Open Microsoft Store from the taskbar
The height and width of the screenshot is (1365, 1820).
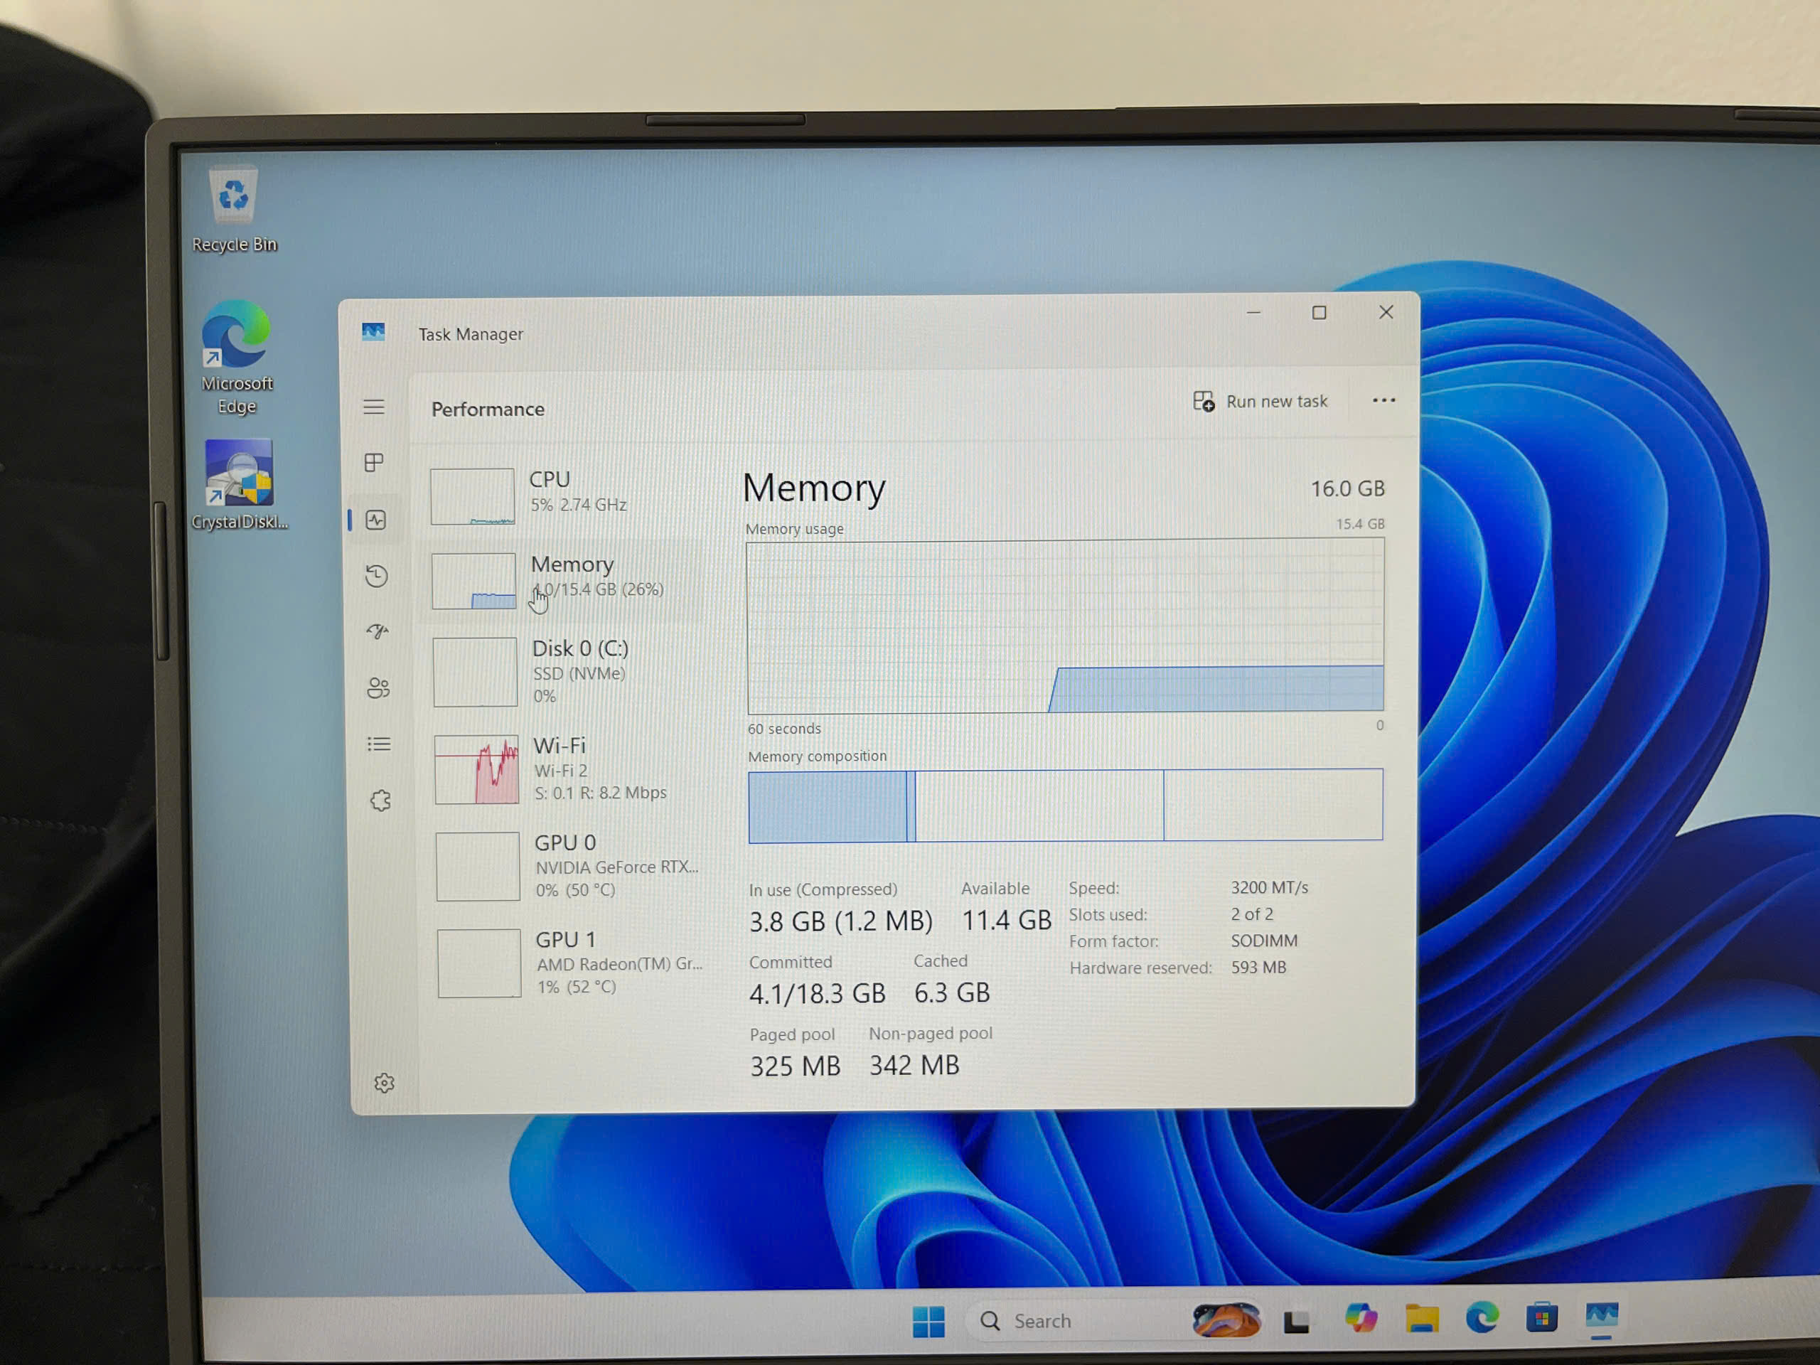1541,1317
